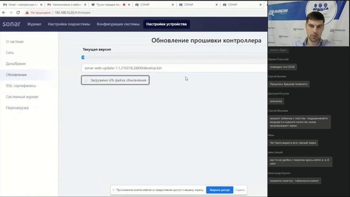The width and height of the screenshot is (350, 197).
Task: Click the red recording indicator on tab
Action: tap(124, 4)
